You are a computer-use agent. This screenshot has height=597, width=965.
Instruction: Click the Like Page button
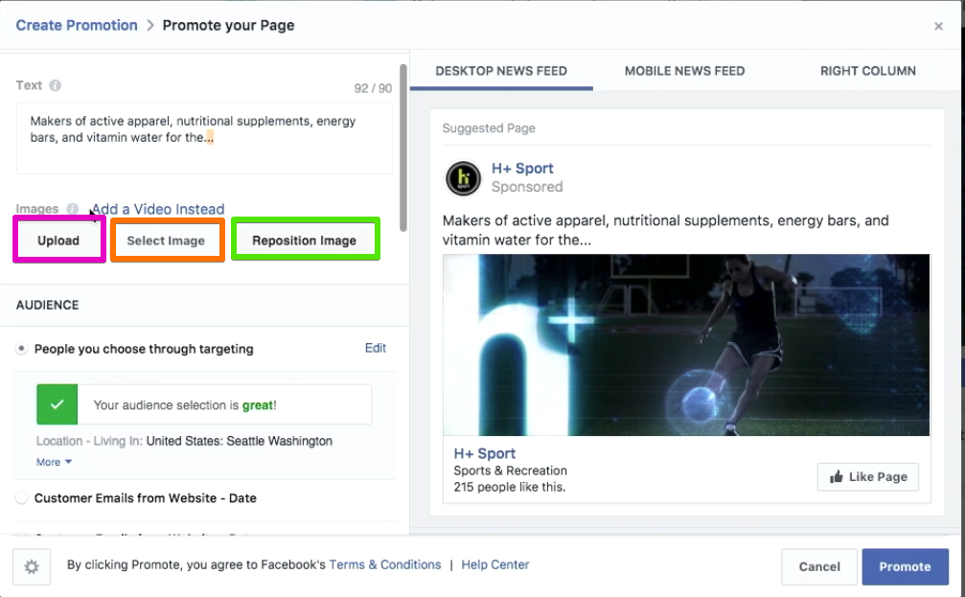pos(868,477)
